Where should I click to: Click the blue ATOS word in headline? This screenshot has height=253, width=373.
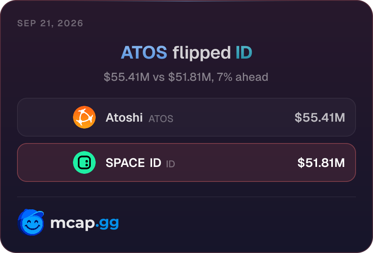[144, 53]
